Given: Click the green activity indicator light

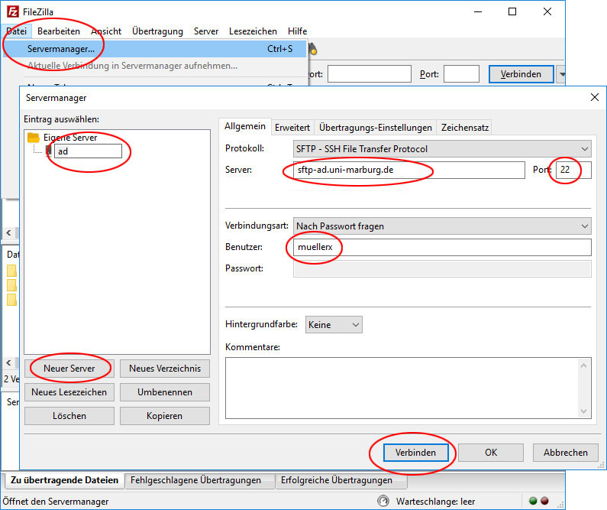Looking at the screenshot, I should pyautogui.click(x=533, y=502).
